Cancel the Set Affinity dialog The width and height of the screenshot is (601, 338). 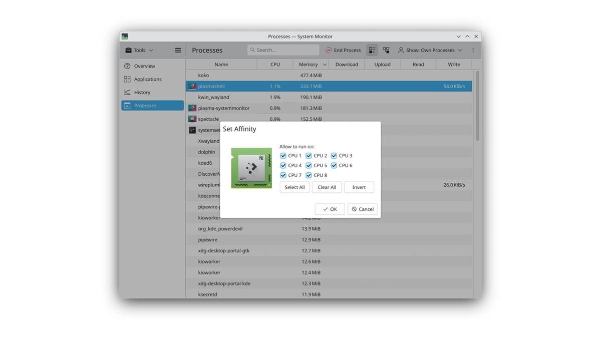[x=363, y=209]
